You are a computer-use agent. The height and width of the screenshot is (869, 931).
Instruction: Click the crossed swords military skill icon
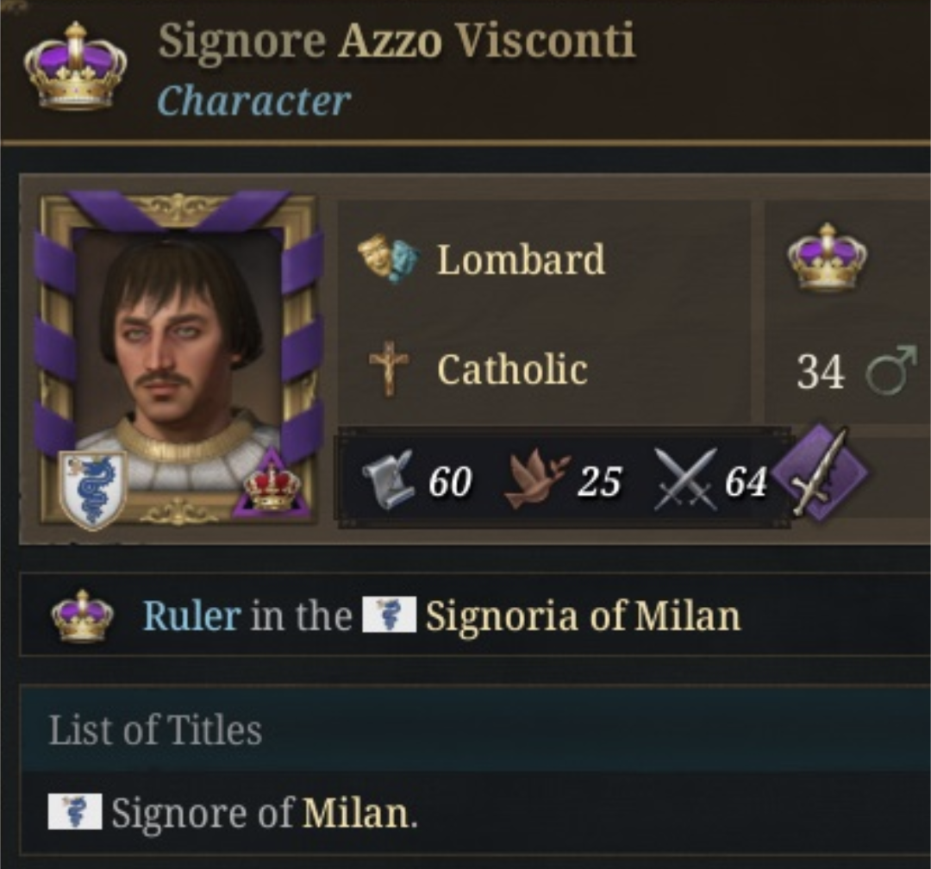tap(685, 479)
